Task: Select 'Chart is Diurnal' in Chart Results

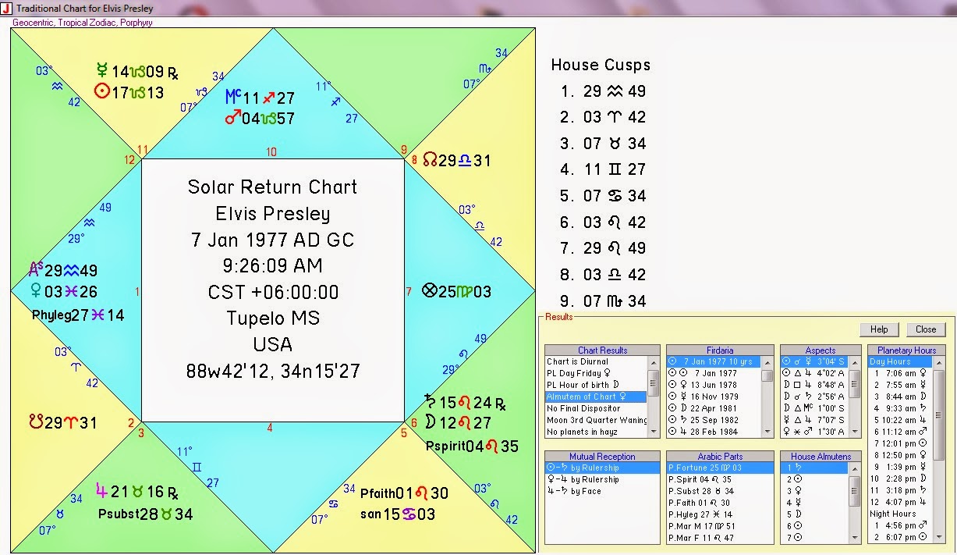Action: click(x=596, y=362)
